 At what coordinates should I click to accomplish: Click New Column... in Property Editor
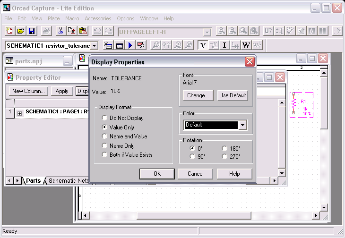(x=29, y=91)
